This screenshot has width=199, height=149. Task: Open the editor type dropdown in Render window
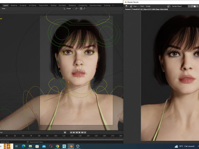127,6
